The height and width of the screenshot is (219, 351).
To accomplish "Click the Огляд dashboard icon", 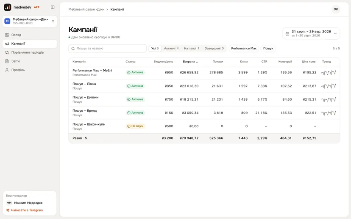I will click(7, 35).
